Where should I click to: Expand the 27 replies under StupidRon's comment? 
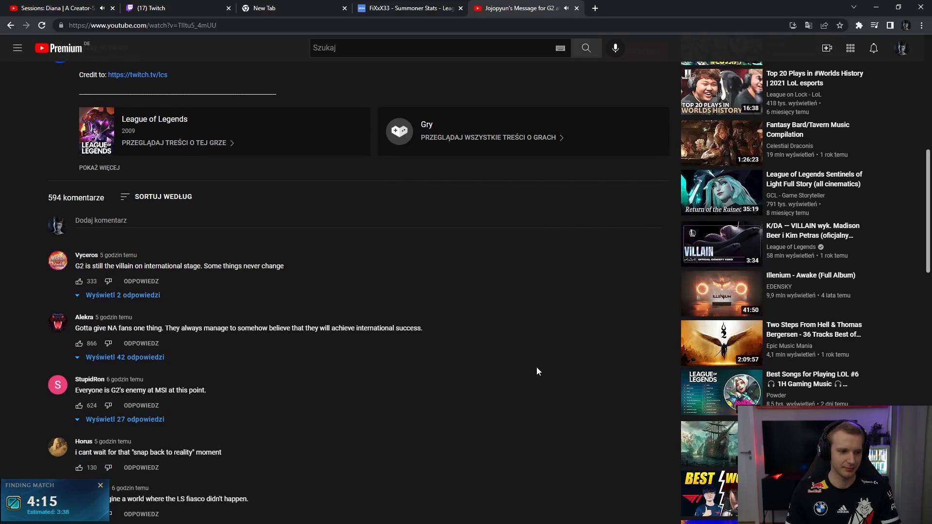pyautogui.click(x=125, y=419)
